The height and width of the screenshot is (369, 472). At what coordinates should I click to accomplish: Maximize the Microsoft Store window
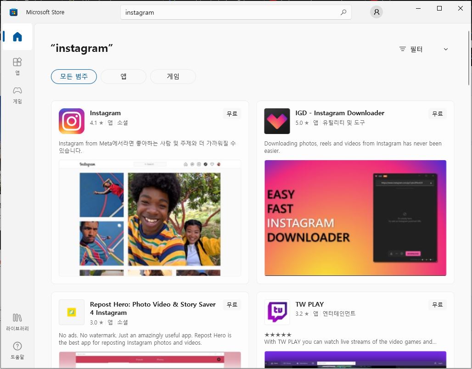tap(439, 8)
